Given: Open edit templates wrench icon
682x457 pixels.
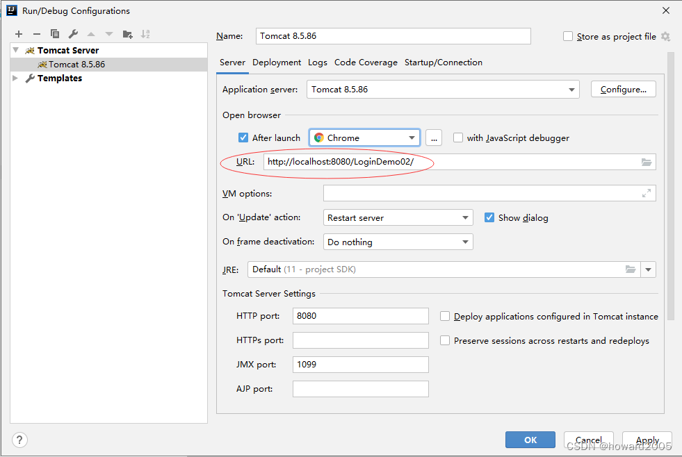Looking at the screenshot, I should tap(73, 34).
